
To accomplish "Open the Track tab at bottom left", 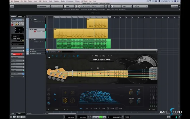I will point(13,114).
